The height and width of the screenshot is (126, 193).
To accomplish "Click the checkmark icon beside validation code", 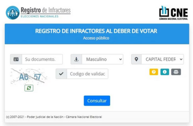I will pyautogui.click(x=61, y=74).
